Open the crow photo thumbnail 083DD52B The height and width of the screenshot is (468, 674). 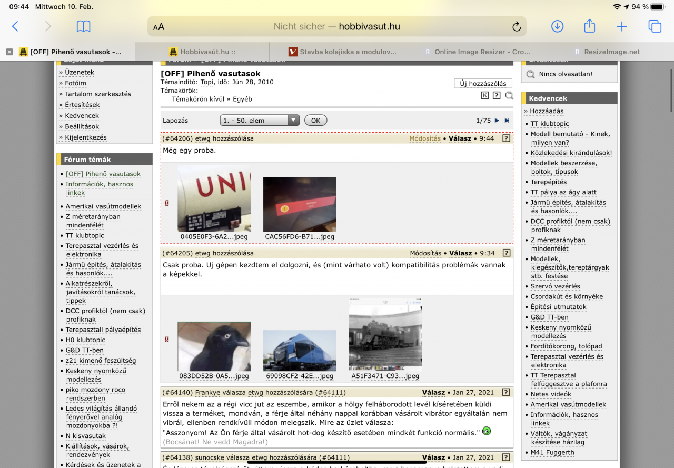tap(214, 346)
